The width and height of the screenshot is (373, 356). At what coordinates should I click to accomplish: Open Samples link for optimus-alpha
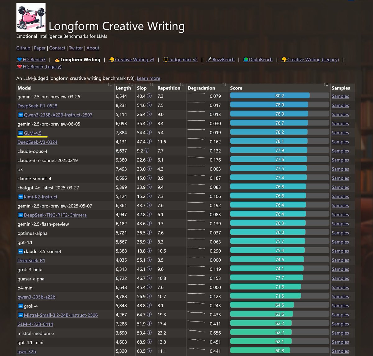340,233
